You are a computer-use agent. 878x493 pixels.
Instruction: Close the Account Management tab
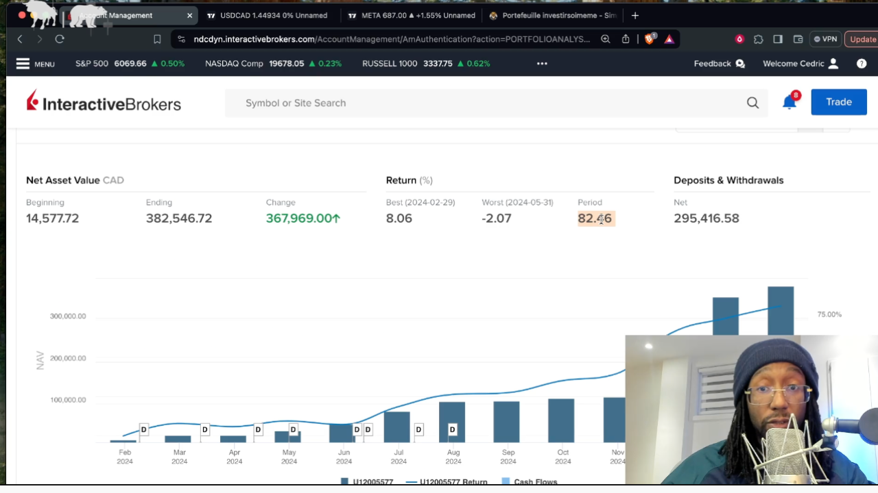(190, 15)
